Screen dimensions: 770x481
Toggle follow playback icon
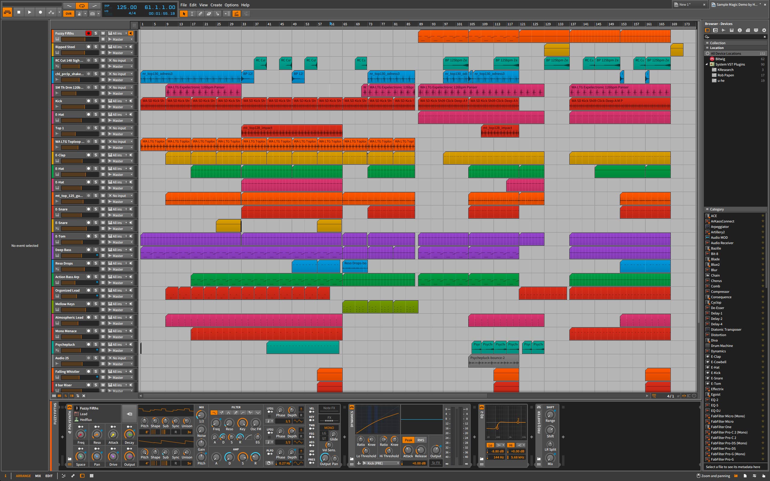[x=226, y=14]
